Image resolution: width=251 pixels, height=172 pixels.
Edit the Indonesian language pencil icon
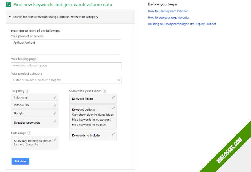coord(55,105)
